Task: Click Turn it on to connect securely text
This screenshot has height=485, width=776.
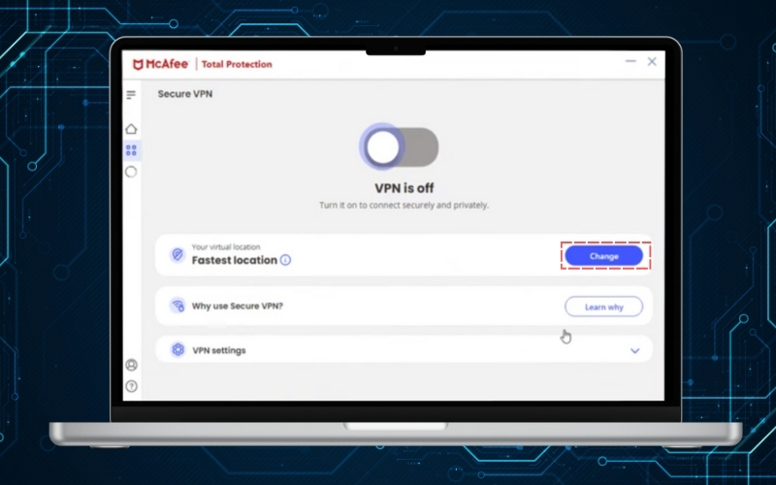Action: [x=404, y=205]
